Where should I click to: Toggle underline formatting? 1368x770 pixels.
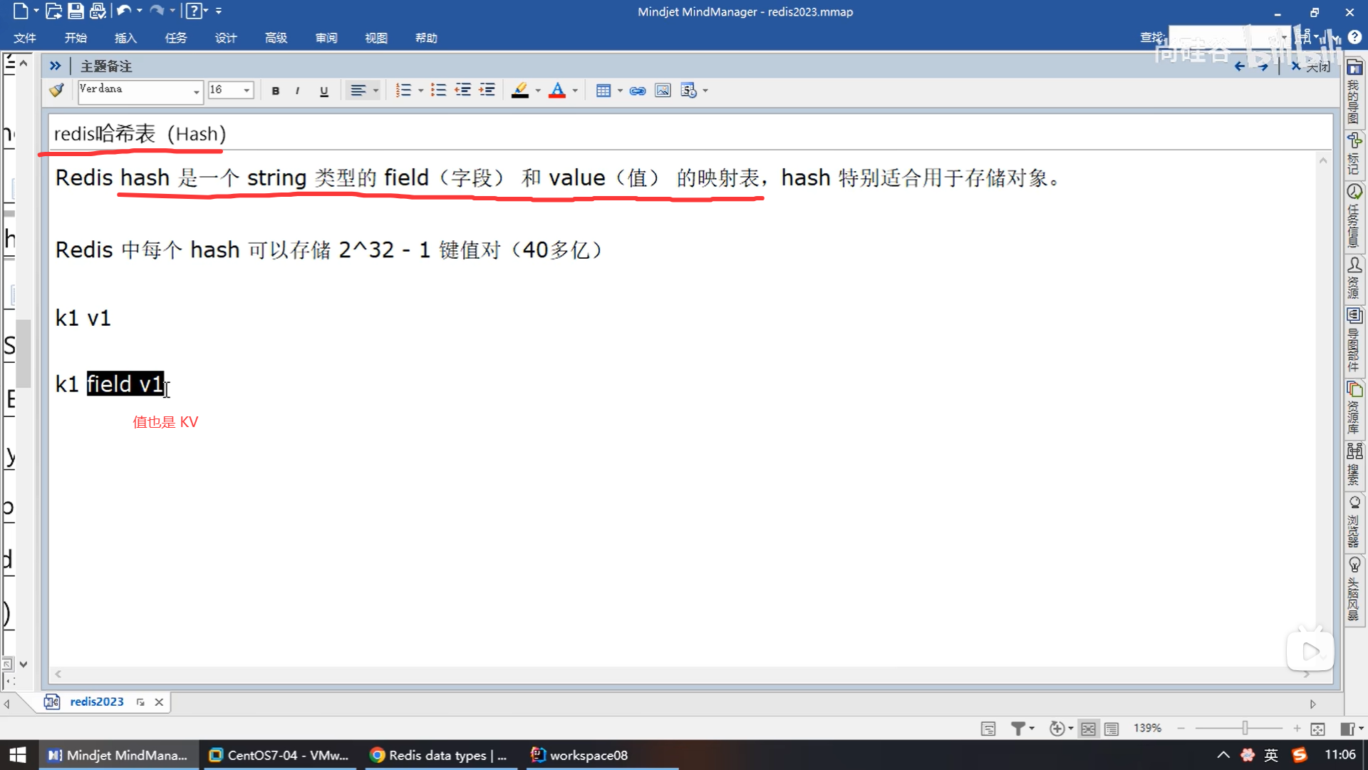tap(324, 91)
